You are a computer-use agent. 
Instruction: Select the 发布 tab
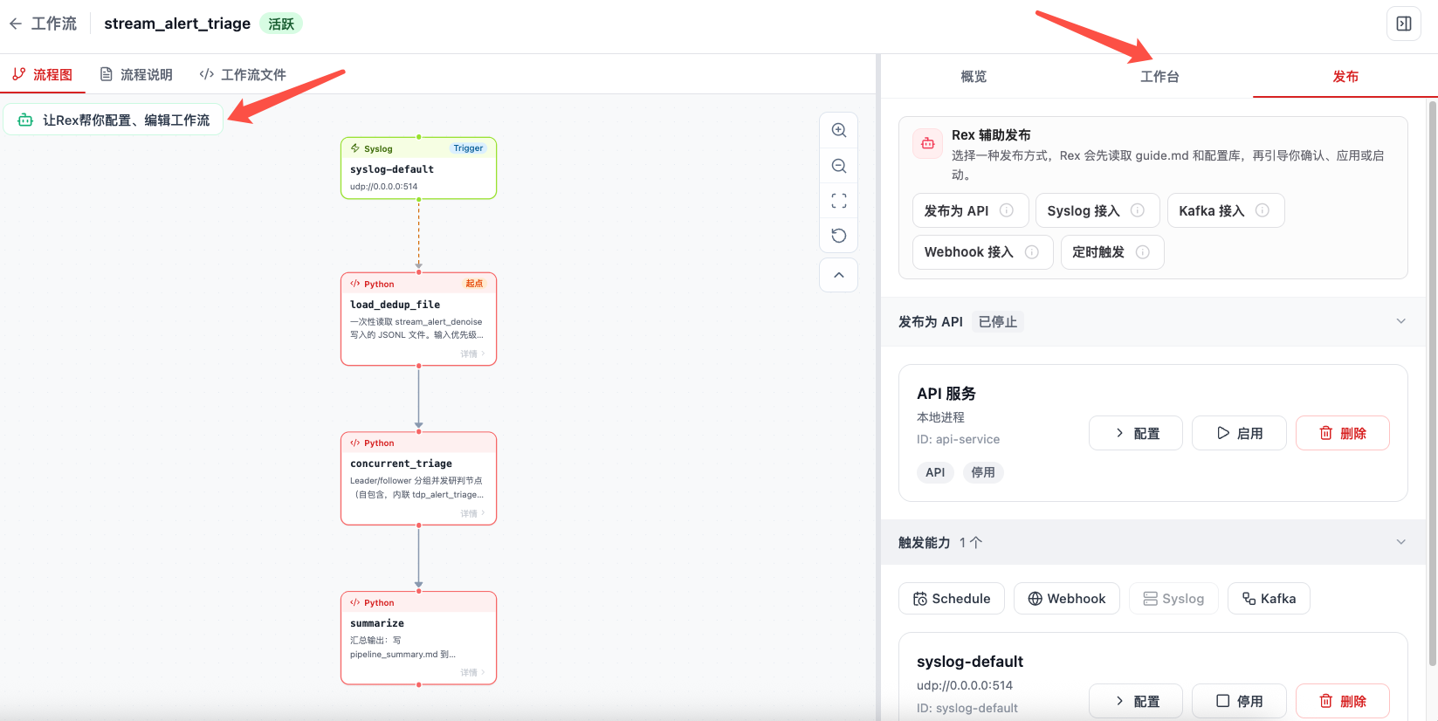click(1345, 76)
